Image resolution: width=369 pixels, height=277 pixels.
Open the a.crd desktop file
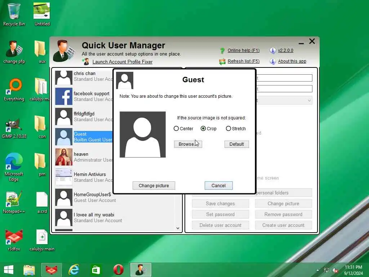tap(42, 202)
